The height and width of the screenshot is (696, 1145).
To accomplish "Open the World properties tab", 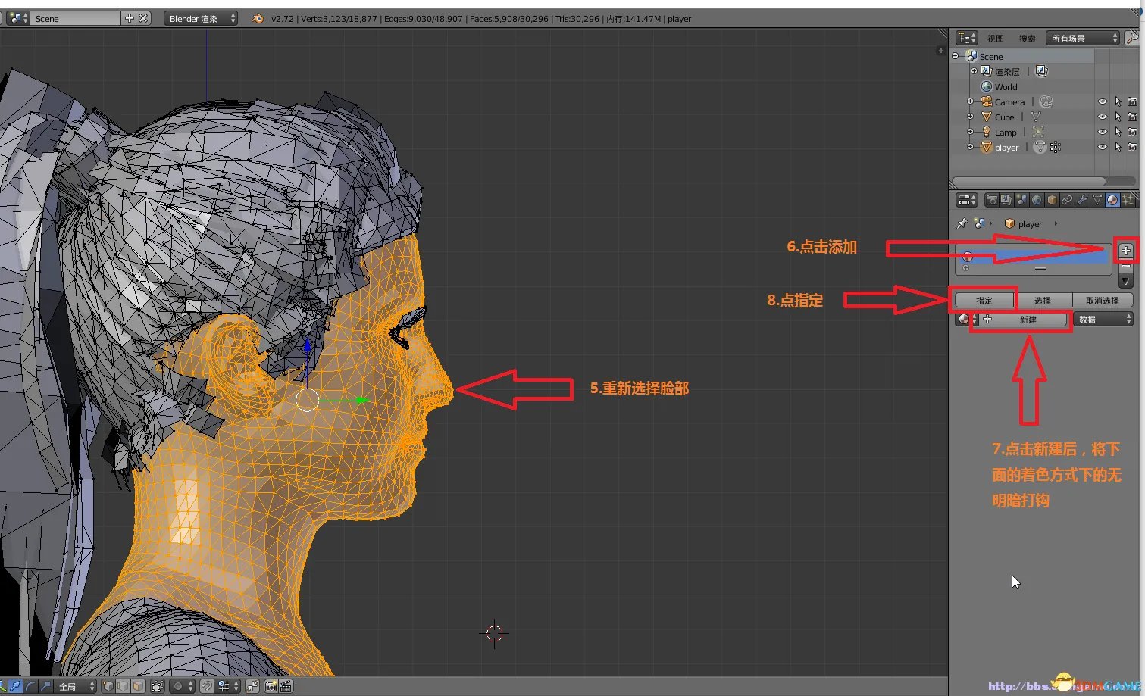I will [x=1037, y=201].
